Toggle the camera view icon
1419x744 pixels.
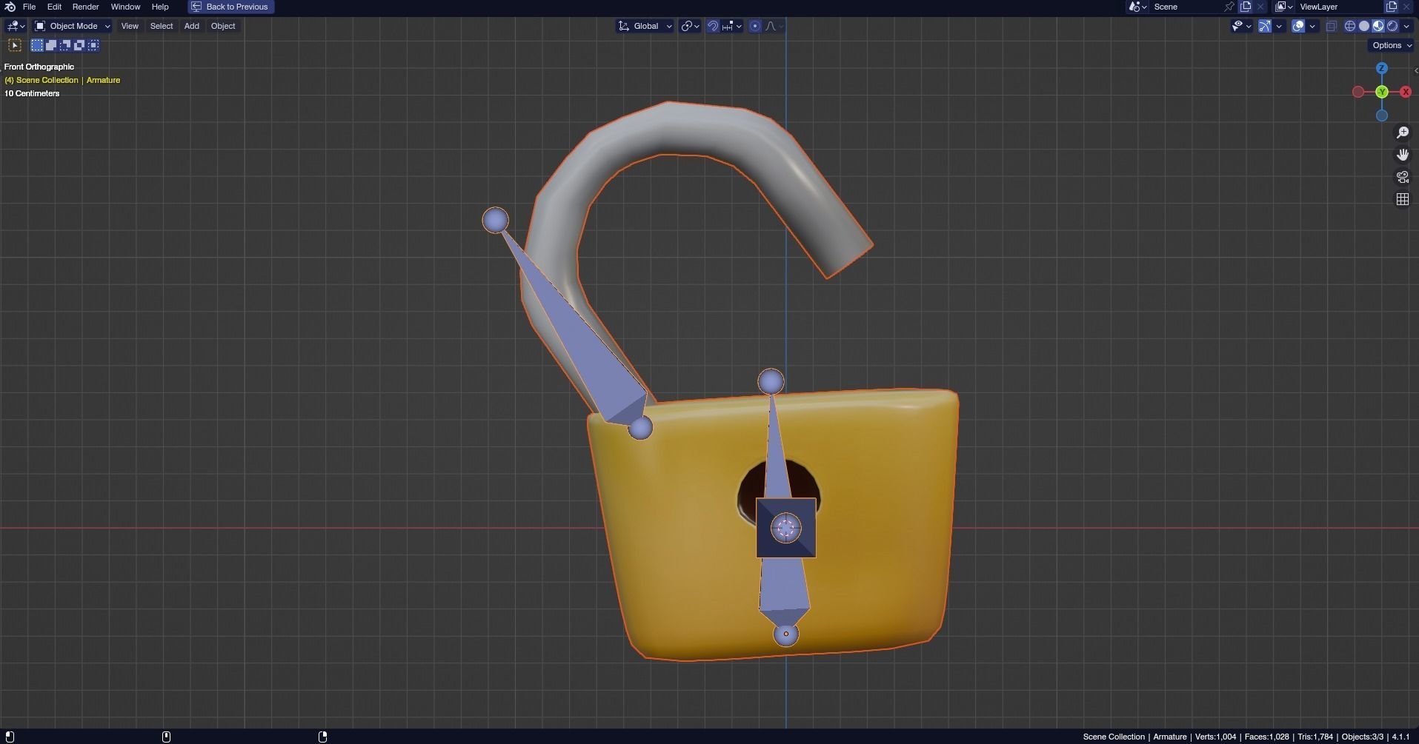(1403, 177)
